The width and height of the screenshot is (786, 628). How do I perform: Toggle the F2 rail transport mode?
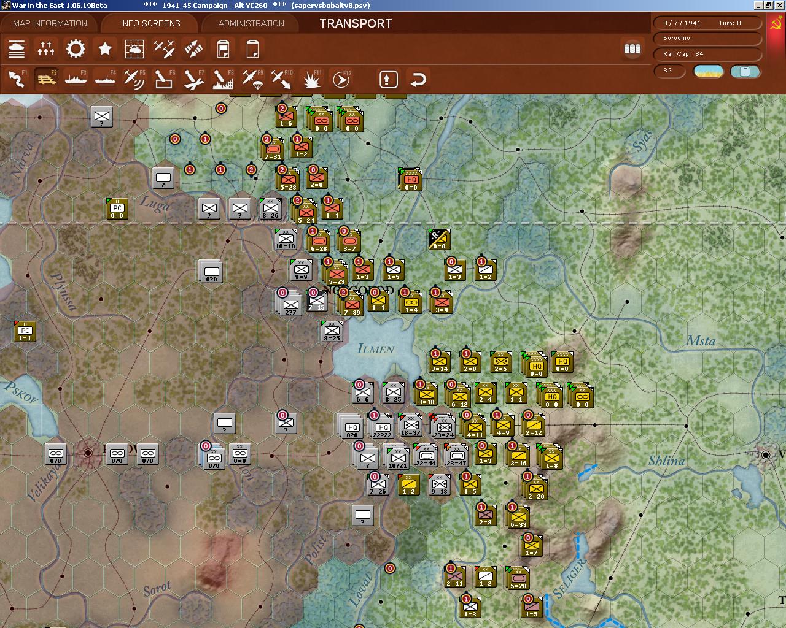click(46, 79)
